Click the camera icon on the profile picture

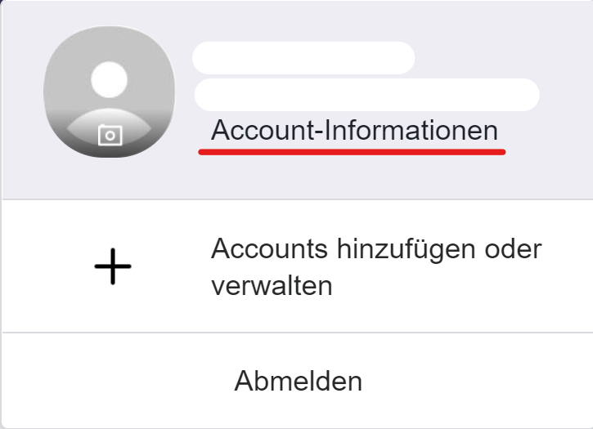(110, 135)
